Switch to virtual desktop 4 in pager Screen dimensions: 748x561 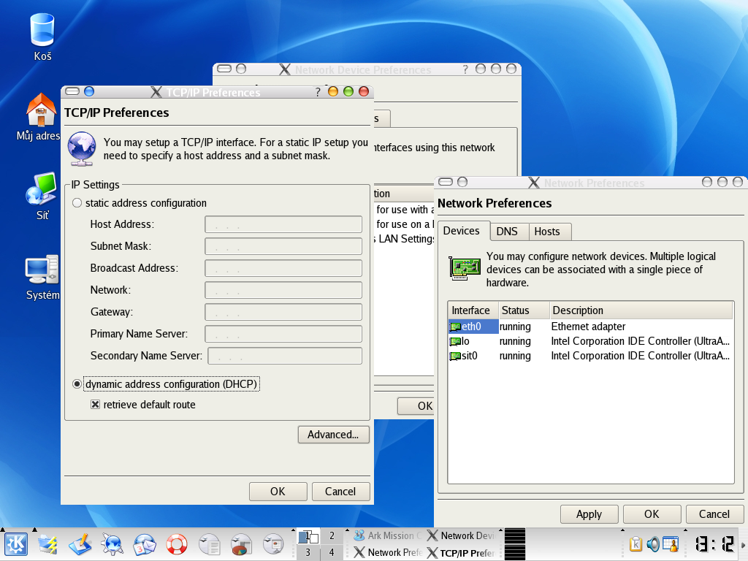(332, 553)
